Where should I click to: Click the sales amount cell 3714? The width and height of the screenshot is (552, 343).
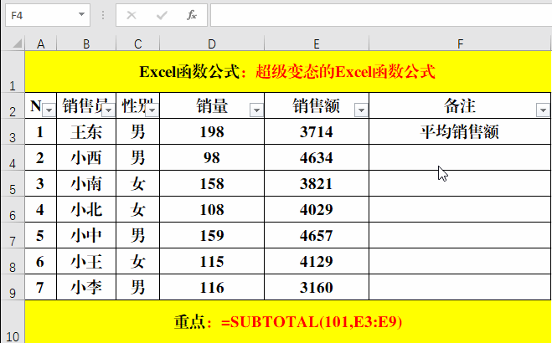coord(317,131)
